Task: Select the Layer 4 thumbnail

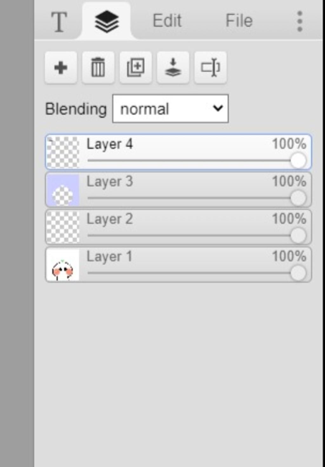Action: coord(63,152)
